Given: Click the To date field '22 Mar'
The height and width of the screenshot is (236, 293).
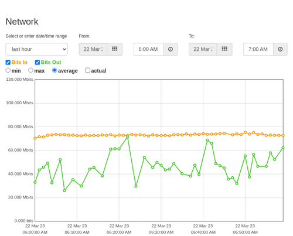Looking at the screenshot, I should tap(203, 49).
